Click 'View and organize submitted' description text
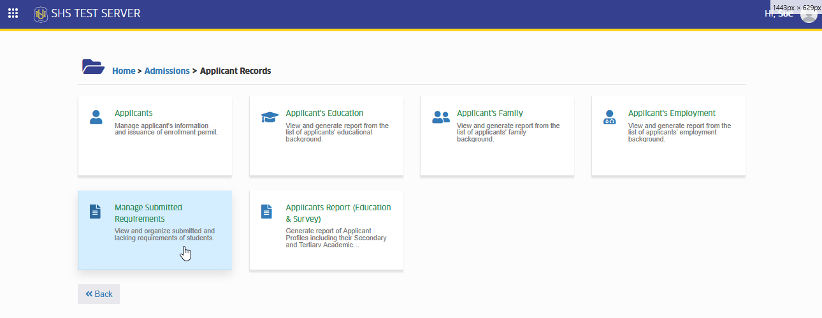Image resolution: width=822 pixels, height=318 pixels. [164, 235]
